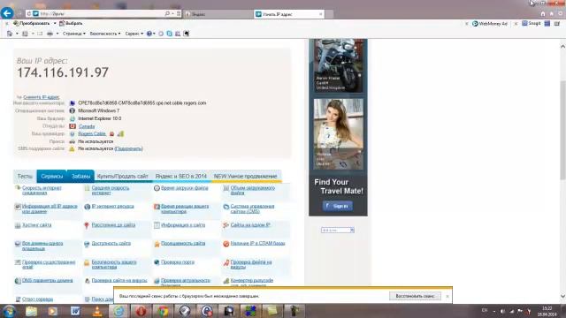Open 'IP интернет ресурса' link
Viewport: 566px width, 318px height.
(112, 207)
